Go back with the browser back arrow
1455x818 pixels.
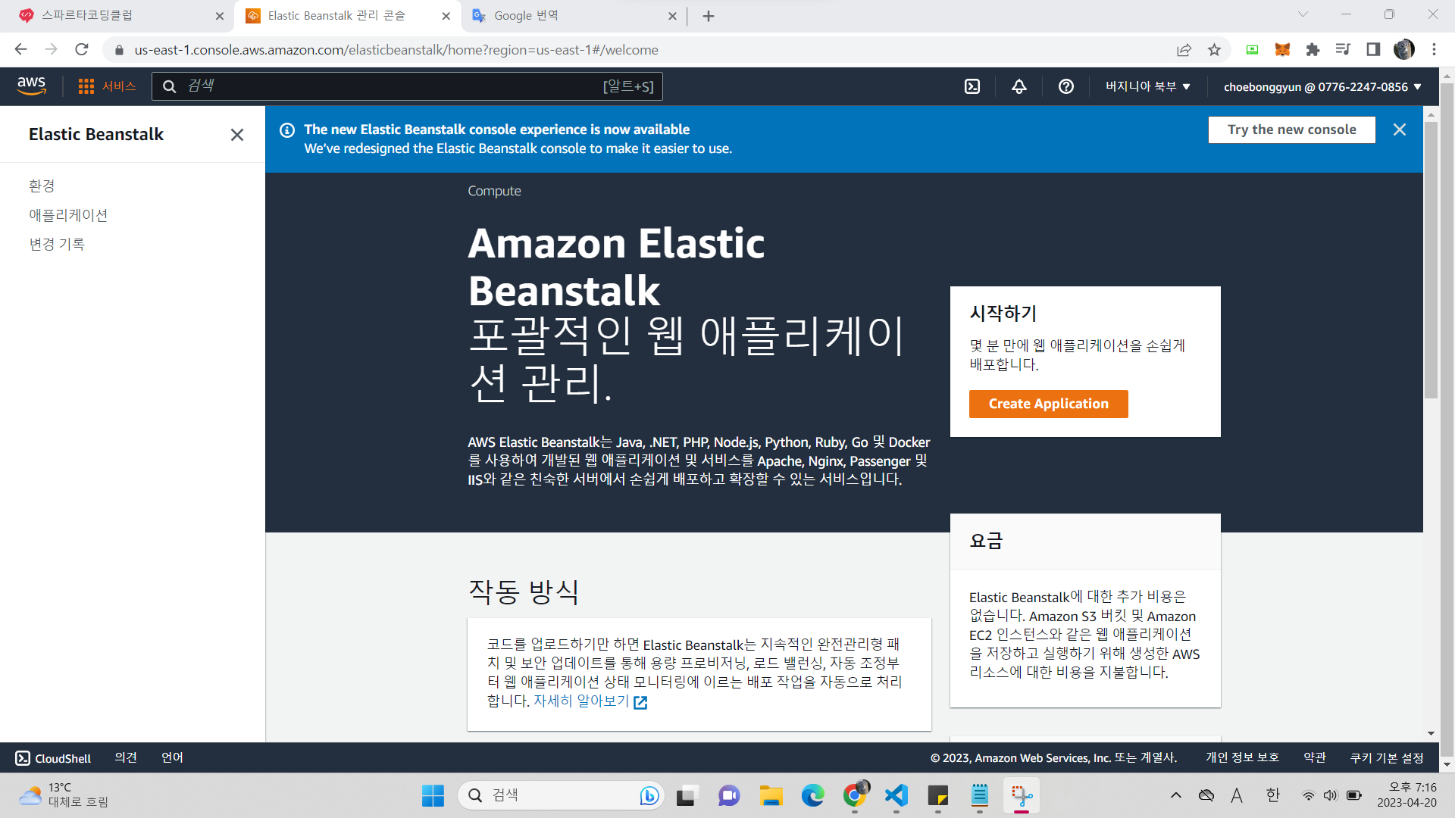[x=20, y=50]
